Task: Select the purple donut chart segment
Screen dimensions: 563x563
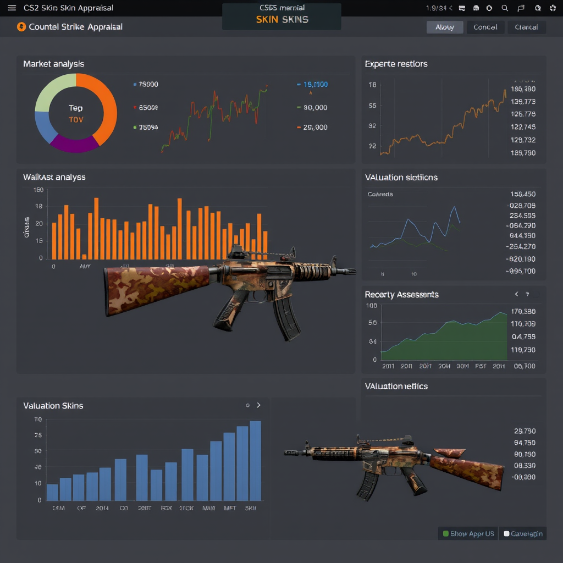Action: (75, 145)
